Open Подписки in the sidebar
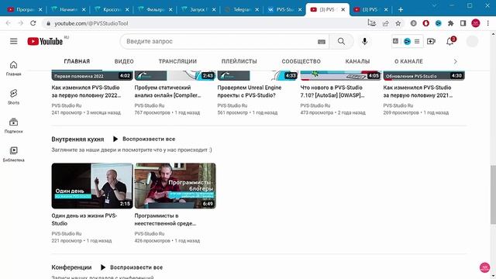This screenshot has height=279, width=496. [14, 126]
